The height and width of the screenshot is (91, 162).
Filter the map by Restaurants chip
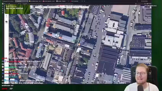tap(38, 7)
